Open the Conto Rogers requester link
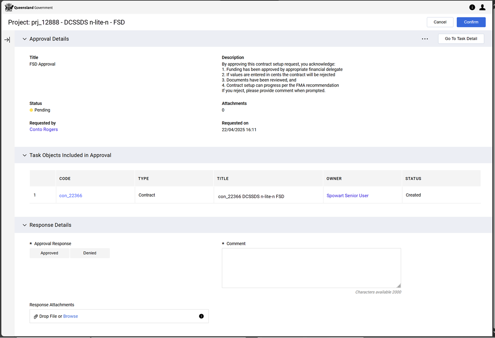Viewport: 495px width, 338px height. [x=44, y=130]
